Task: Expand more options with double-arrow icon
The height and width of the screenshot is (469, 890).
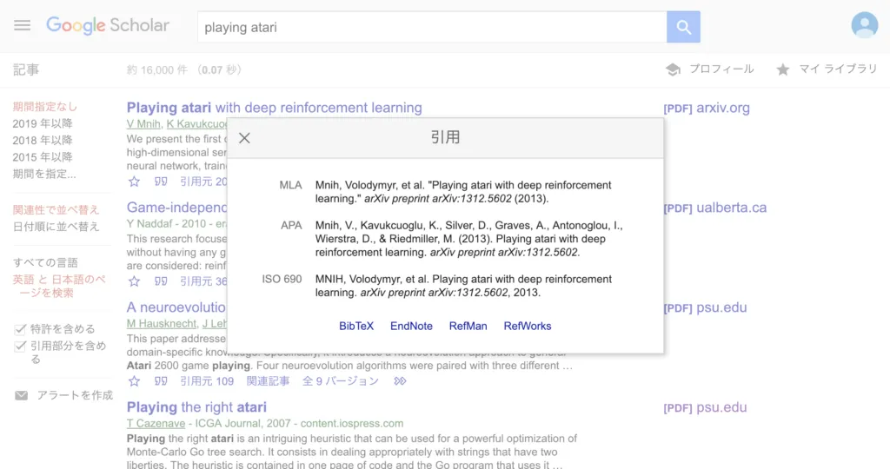Action: [x=400, y=381]
